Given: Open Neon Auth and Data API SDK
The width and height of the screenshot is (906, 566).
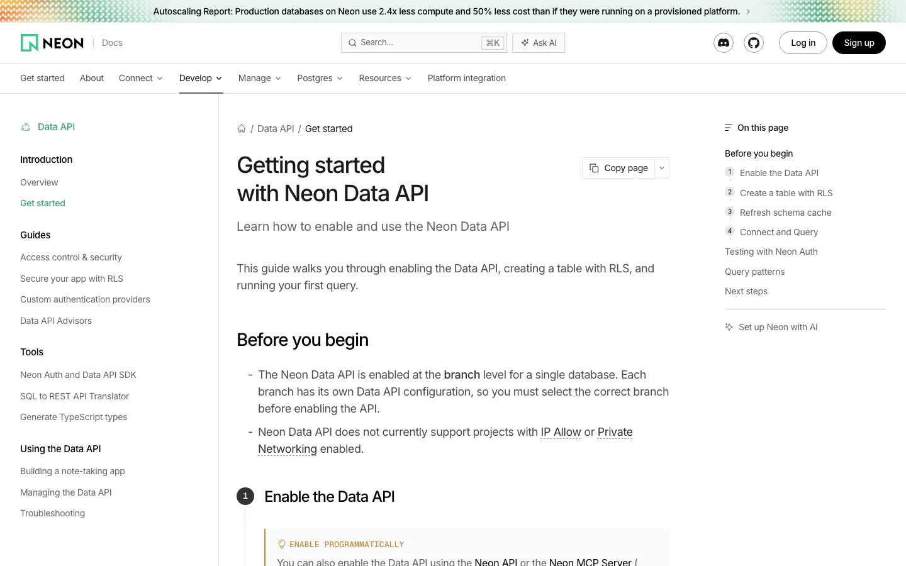Looking at the screenshot, I should click(78, 375).
